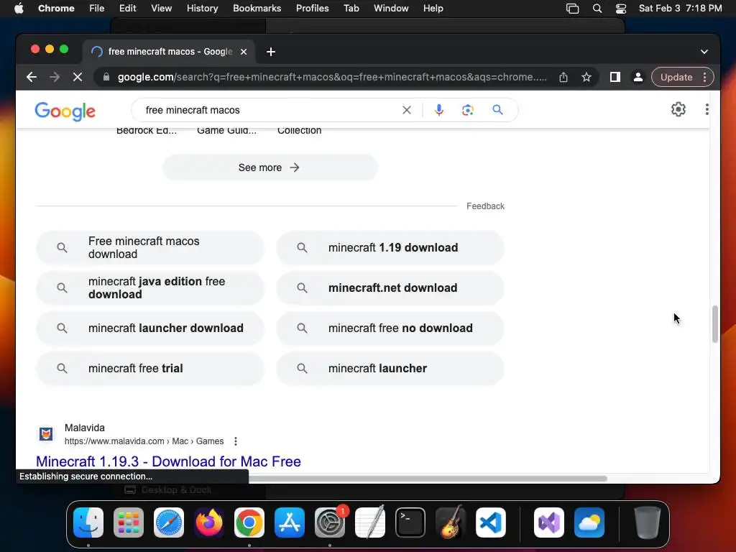Open Chrome profile avatar
This screenshot has width=736, height=552.
click(638, 77)
